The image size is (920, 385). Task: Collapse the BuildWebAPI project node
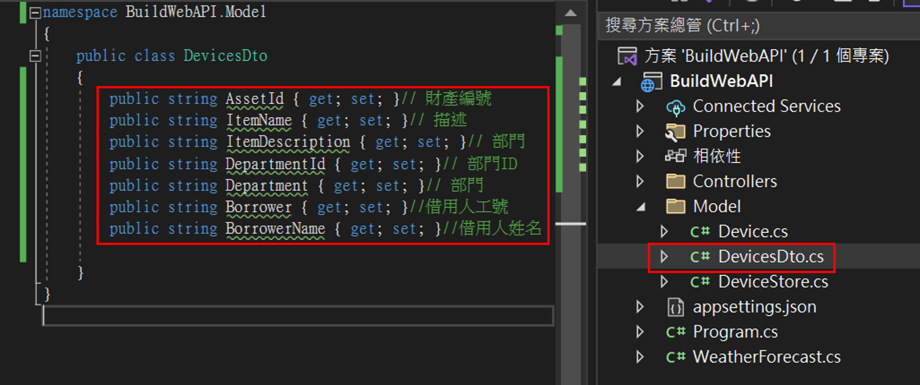tap(617, 81)
